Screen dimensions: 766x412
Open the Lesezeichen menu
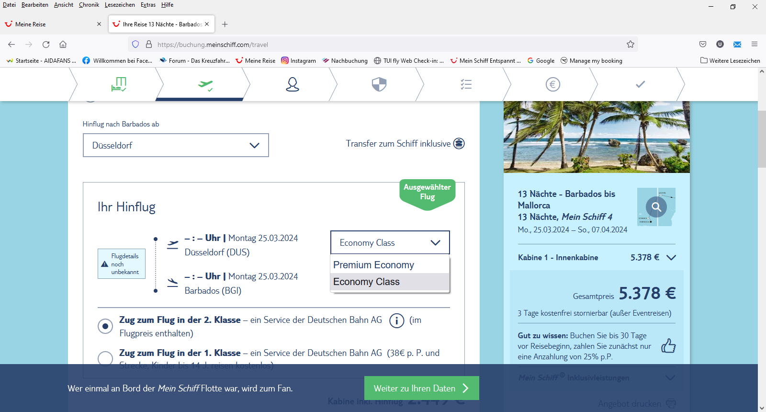tap(120, 5)
